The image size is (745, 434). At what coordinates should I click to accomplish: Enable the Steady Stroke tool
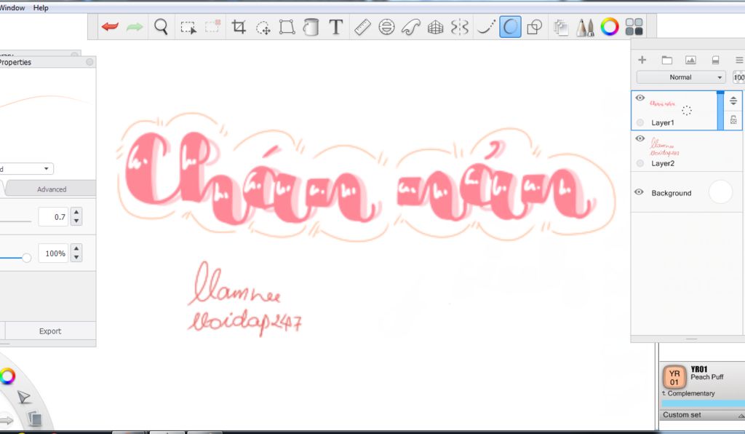pyautogui.click(x=486, y=27)
